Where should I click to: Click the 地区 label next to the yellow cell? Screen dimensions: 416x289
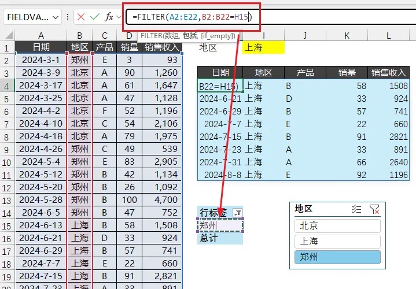[x=208, y=47]
